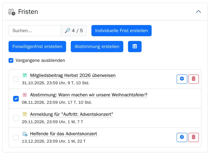Click date text 13.12.2026, 23:59 Uhr
Screen dimensions: 210x155
pos(44,141)
